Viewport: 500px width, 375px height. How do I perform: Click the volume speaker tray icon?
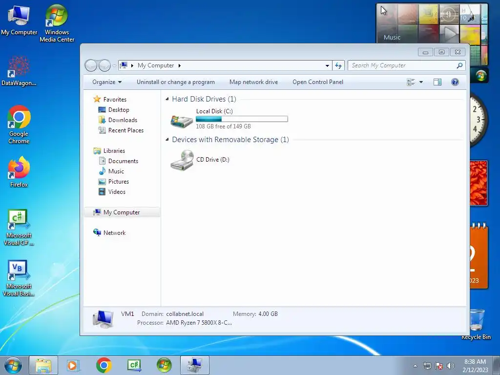coord(451,366)
